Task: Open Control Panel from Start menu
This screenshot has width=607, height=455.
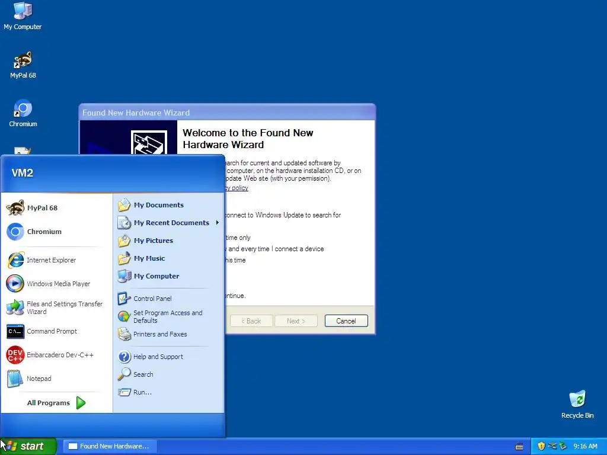Action: (x=168, y=299)
